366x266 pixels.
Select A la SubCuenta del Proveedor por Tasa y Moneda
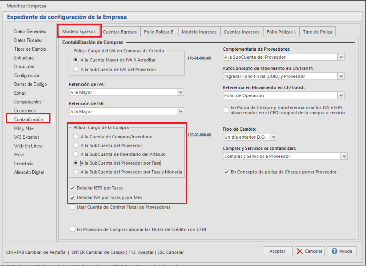point(76,172)
